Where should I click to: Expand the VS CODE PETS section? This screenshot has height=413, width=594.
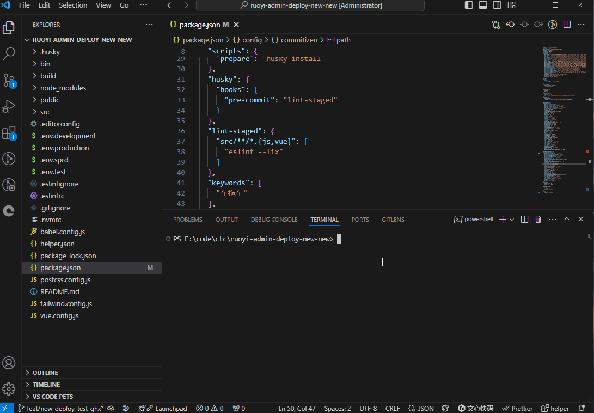pyautogui.click(x=92, y=397)
